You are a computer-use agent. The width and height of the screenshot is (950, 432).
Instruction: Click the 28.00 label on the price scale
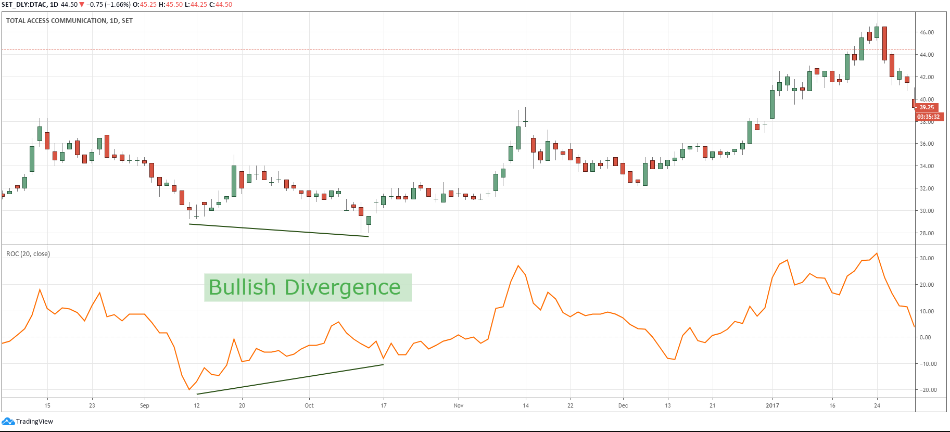[927, 233]
